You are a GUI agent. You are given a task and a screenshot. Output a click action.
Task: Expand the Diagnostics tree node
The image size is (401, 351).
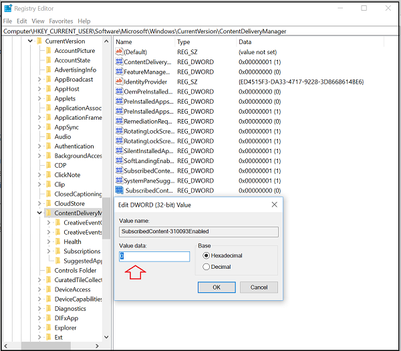tap(39, 308)
